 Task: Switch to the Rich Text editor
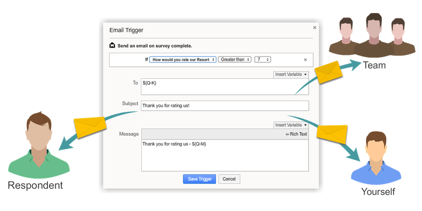point(296,134)
